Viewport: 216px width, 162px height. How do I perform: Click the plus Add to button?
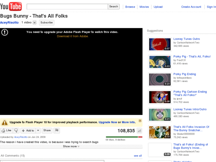point(28,130)
